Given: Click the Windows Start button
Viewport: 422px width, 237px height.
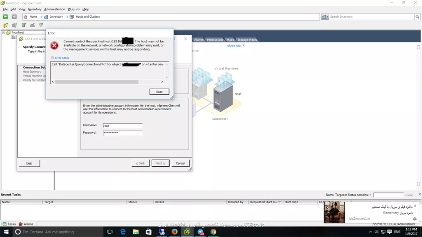Looking at the screenshot, I should [x=6, y=232].
